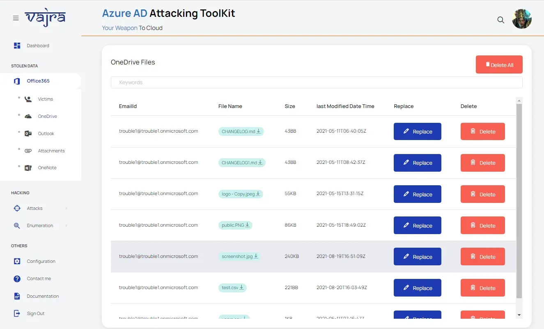Click the Enumeration search-globe icon
Image resolution: width=544 pixels, height=329 pixels.
point(17,225)
